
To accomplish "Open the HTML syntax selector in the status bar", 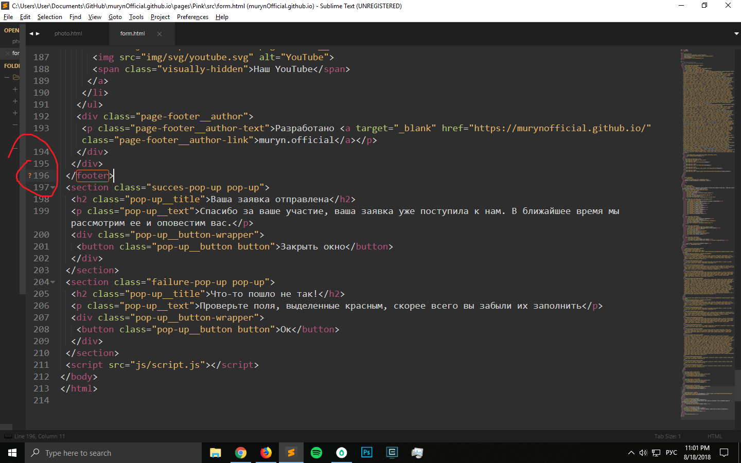I will pos(715,436).
